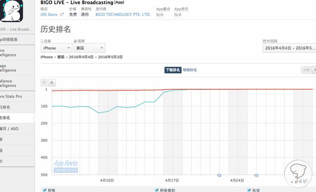Click the 通用 compatibility value
The image size is (316, 192).
click(x=84, y=14)
